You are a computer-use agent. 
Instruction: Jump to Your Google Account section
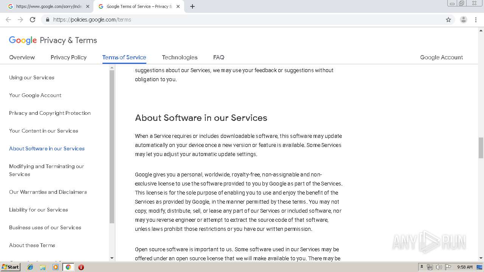(x=35, y=95)
